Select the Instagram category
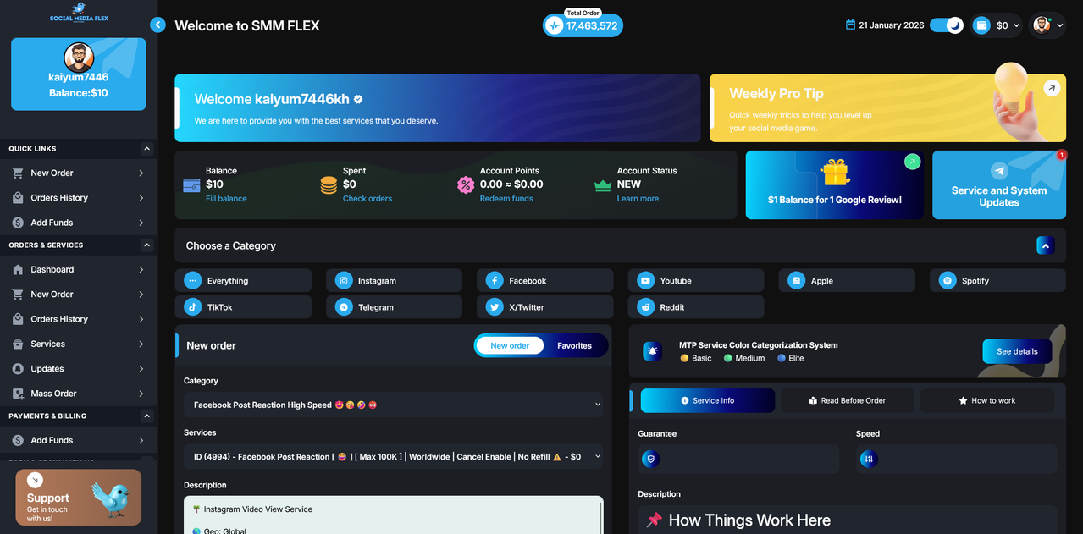1083x534 pixels. pyautogui.click(x=395, y=280)
